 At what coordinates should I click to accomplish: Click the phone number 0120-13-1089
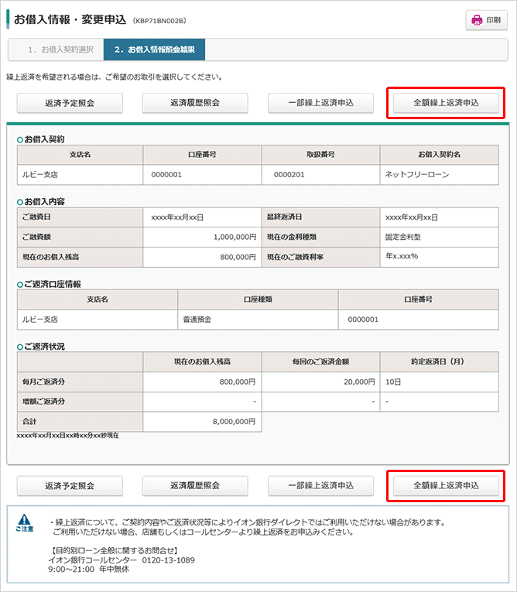click(x=169, y=560)
